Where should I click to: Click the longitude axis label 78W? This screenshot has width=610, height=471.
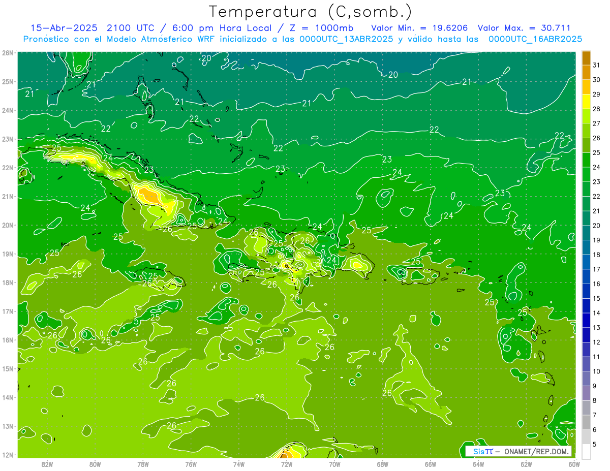click(x=143, y=464)
